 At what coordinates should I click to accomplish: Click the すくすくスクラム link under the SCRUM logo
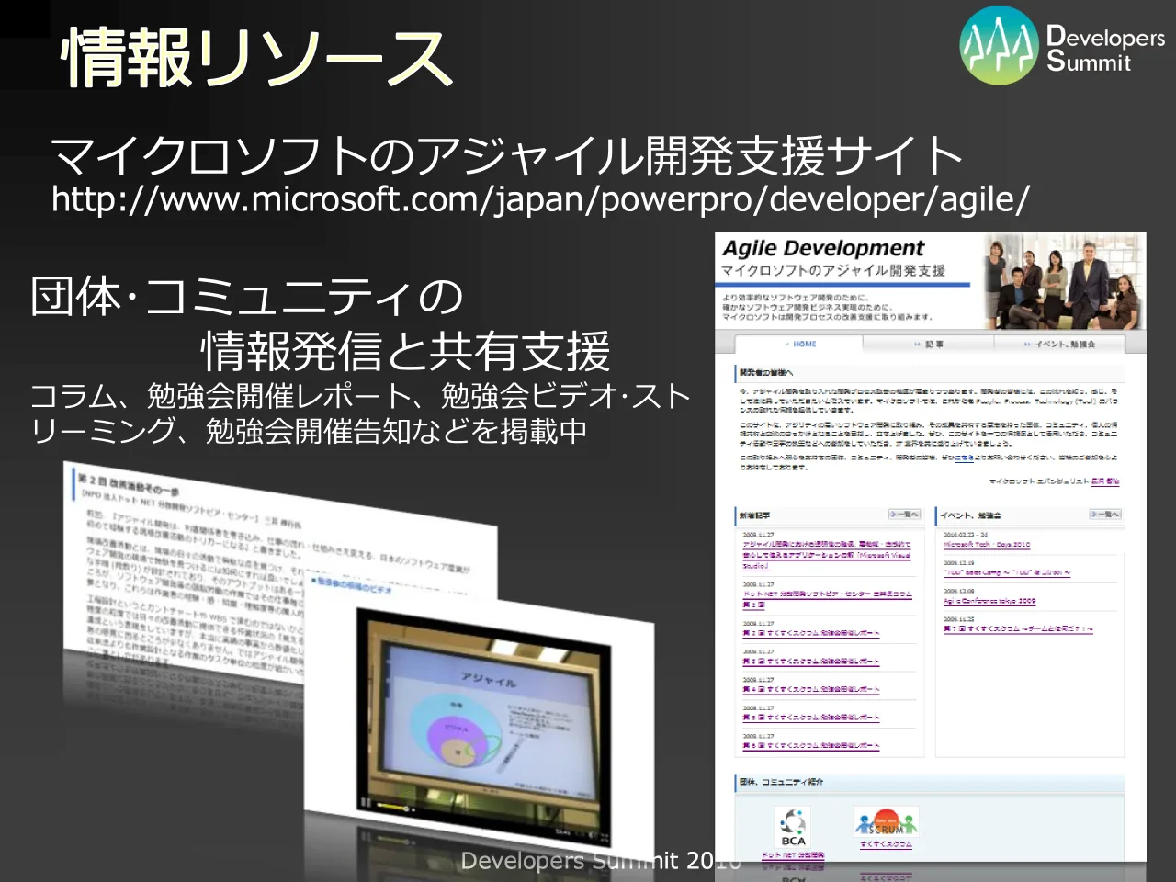pos(886,843)
